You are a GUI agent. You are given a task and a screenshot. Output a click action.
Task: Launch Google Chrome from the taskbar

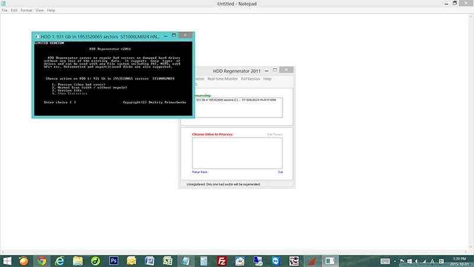(x=41, y=261)
